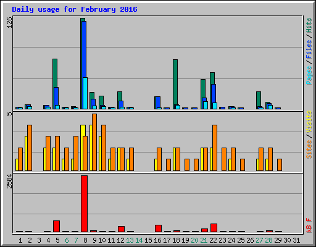Viewport: 316px width, 247px height.
Task: Click the 'Hits' legend label
Action: coord(309,25)
